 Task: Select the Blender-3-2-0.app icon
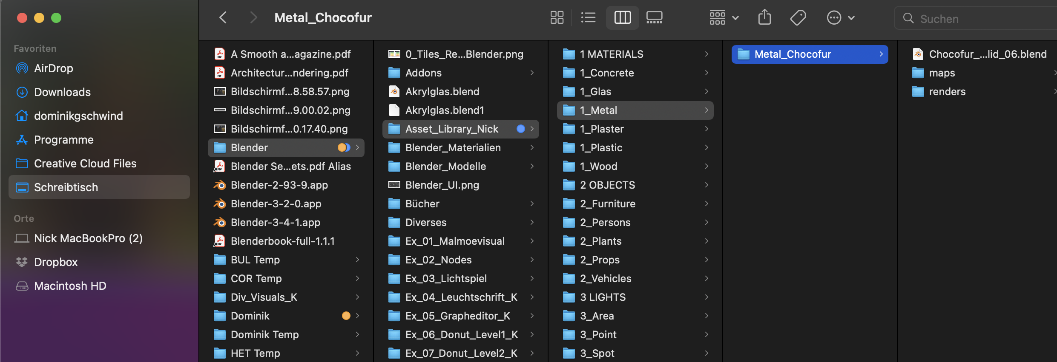(220, 204)
